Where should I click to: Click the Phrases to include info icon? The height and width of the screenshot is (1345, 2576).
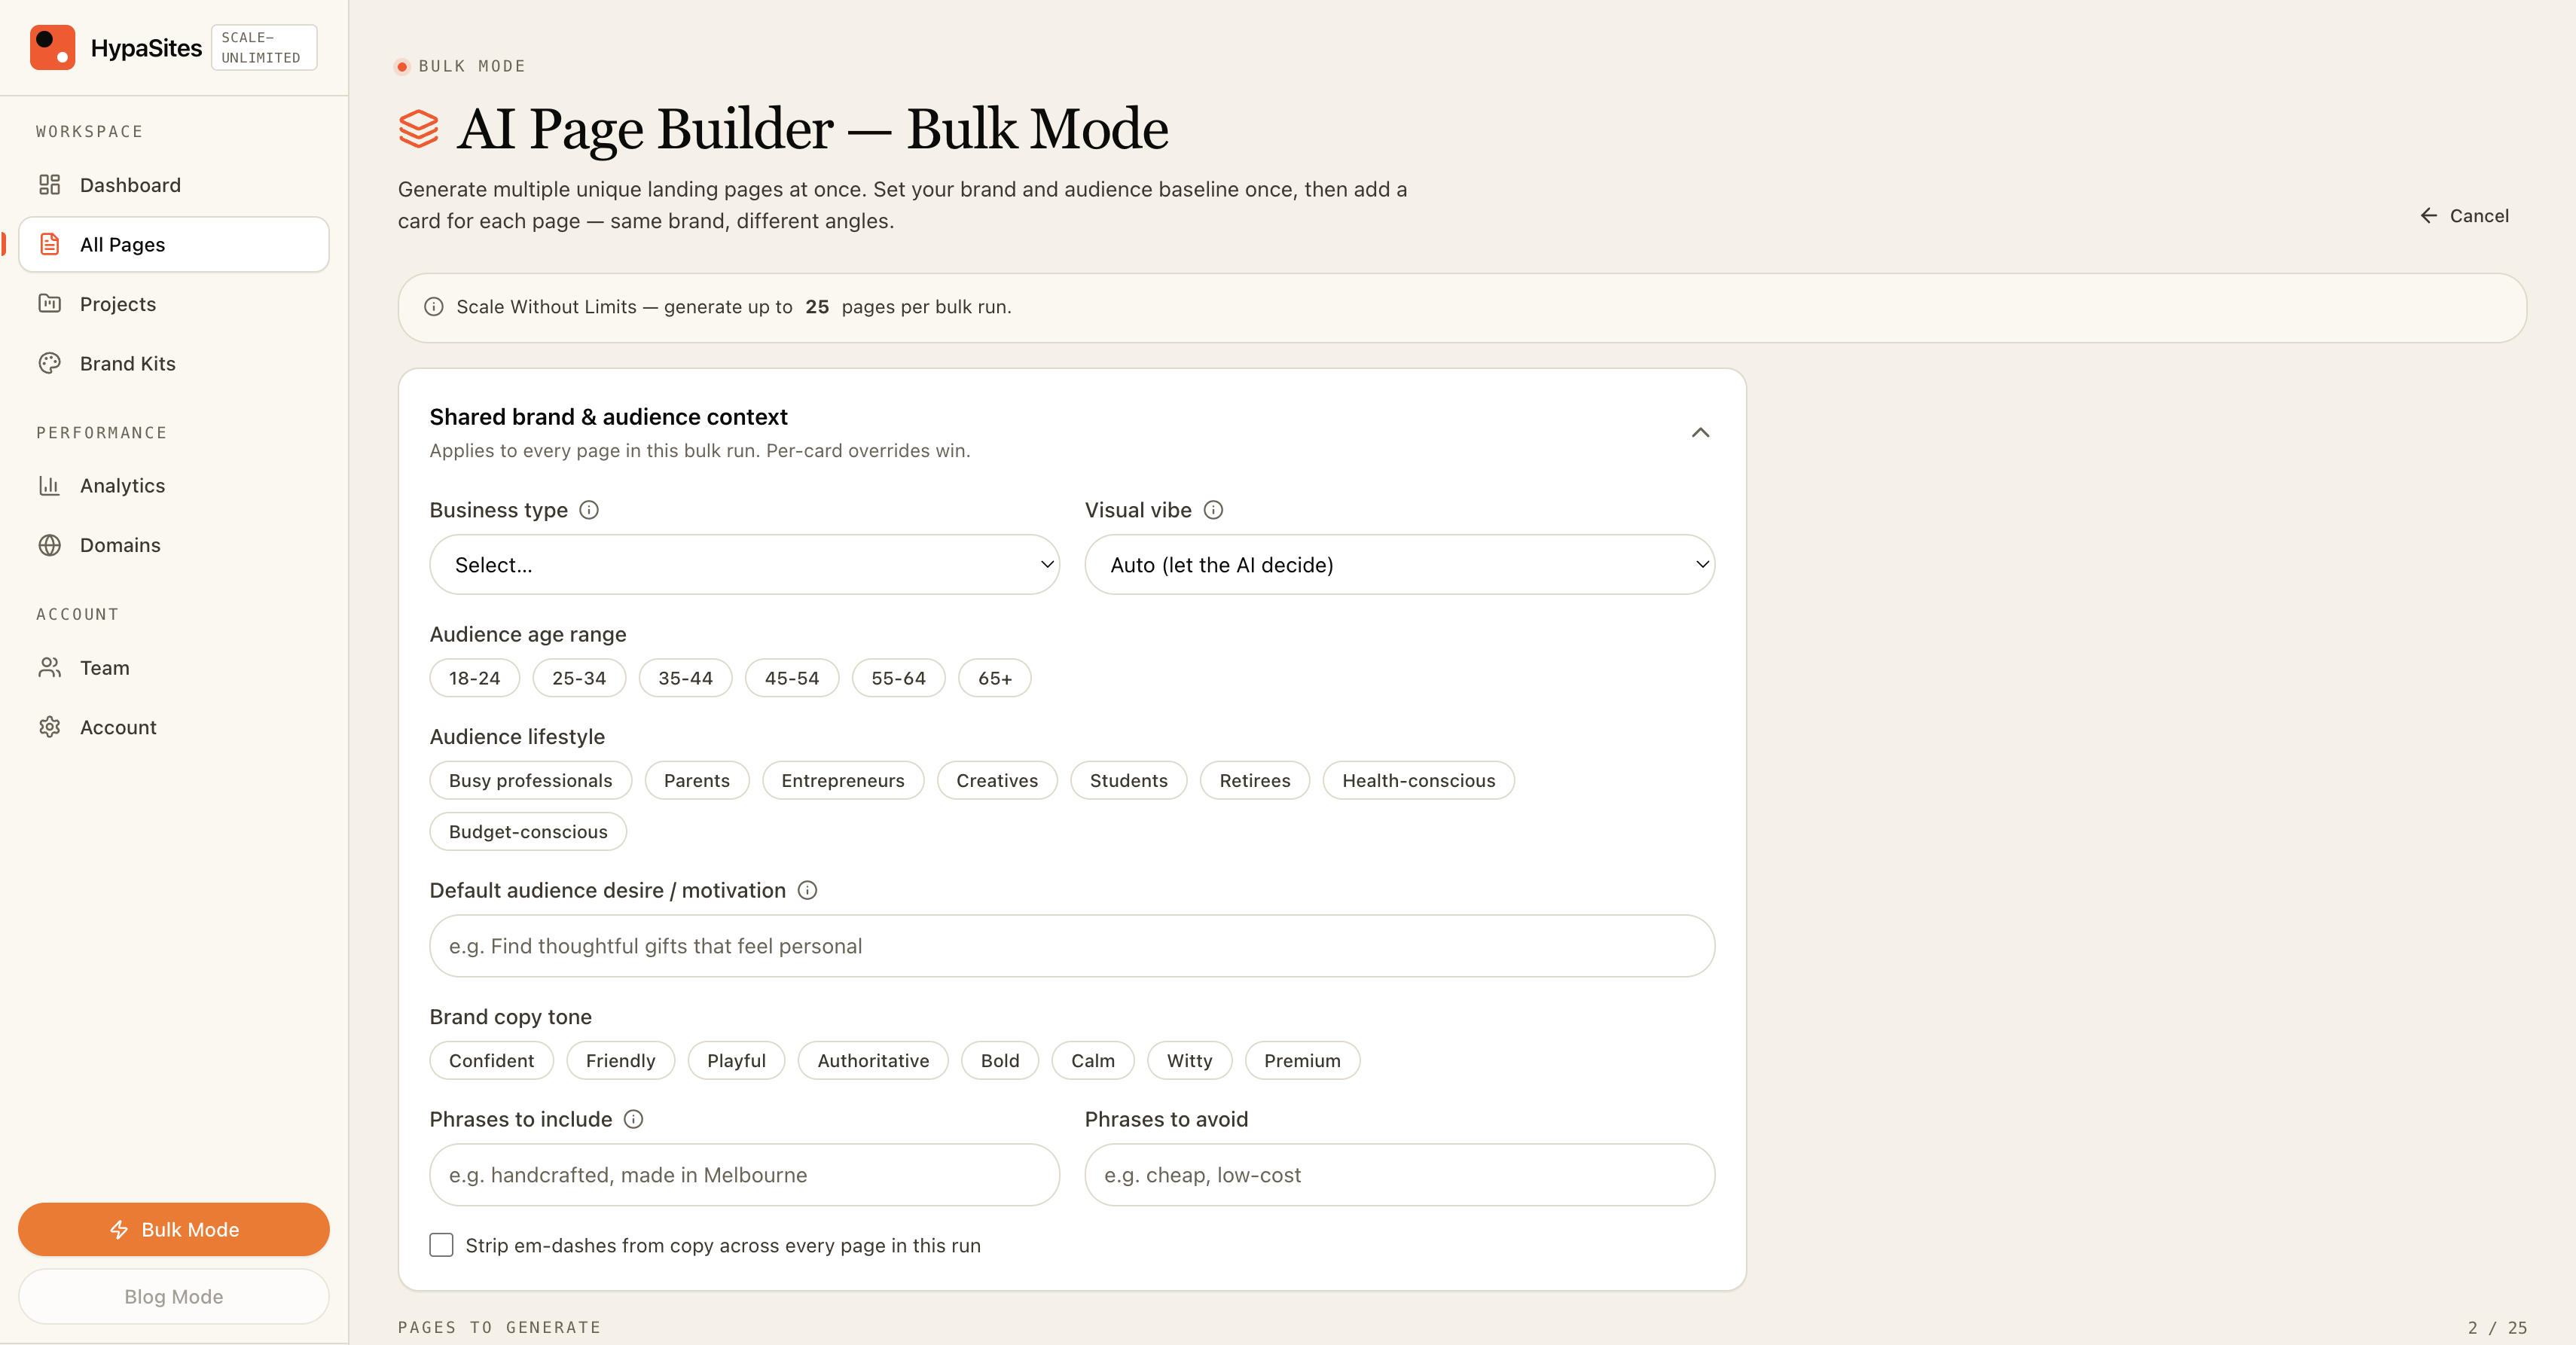point(633,1119)
